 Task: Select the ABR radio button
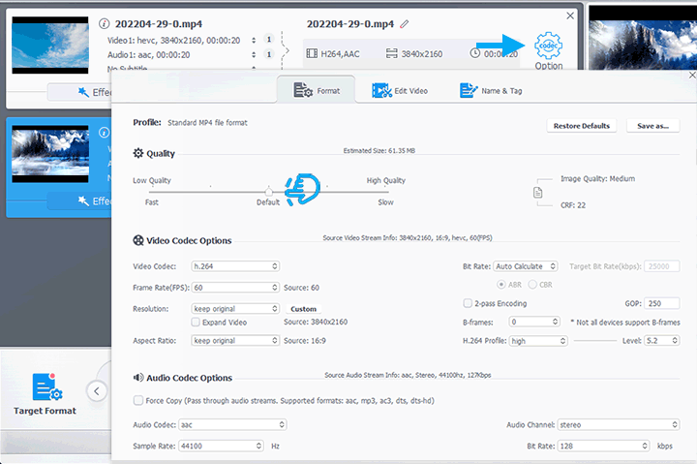(501, 284)
